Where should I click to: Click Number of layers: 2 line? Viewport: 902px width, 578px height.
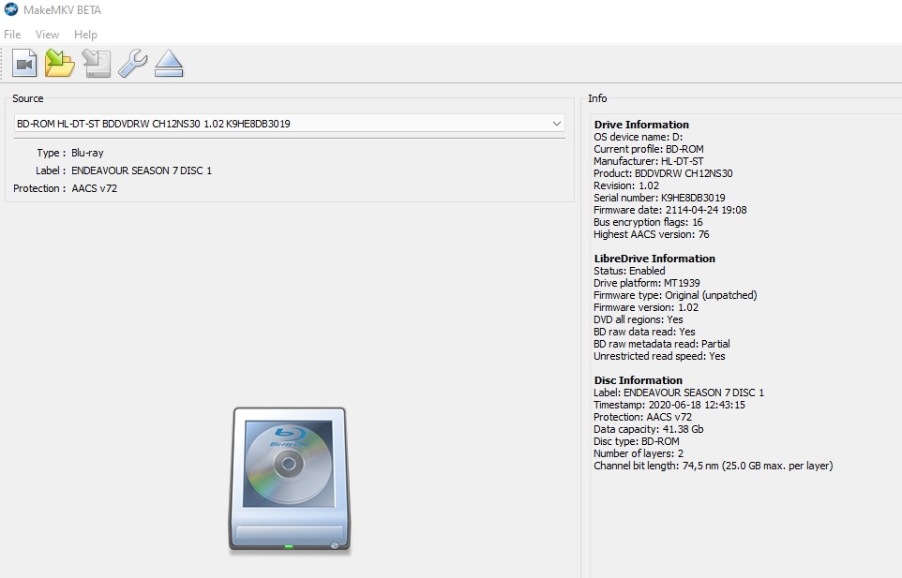click(x=639, y=454)
